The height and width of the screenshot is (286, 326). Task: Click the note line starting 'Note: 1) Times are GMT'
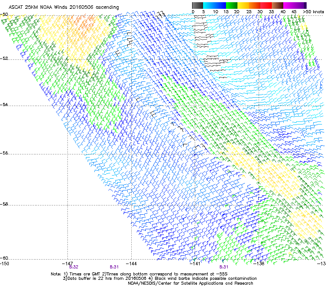[x=139, y=274]
